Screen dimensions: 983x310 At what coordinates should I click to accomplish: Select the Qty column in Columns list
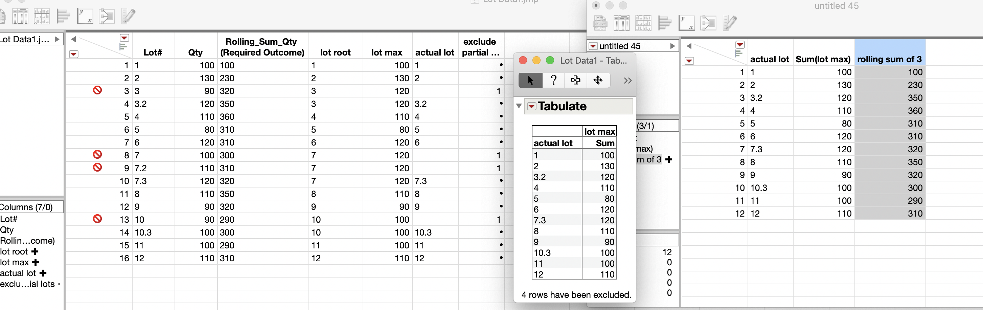pyautogui.click(x=7, y=230)
